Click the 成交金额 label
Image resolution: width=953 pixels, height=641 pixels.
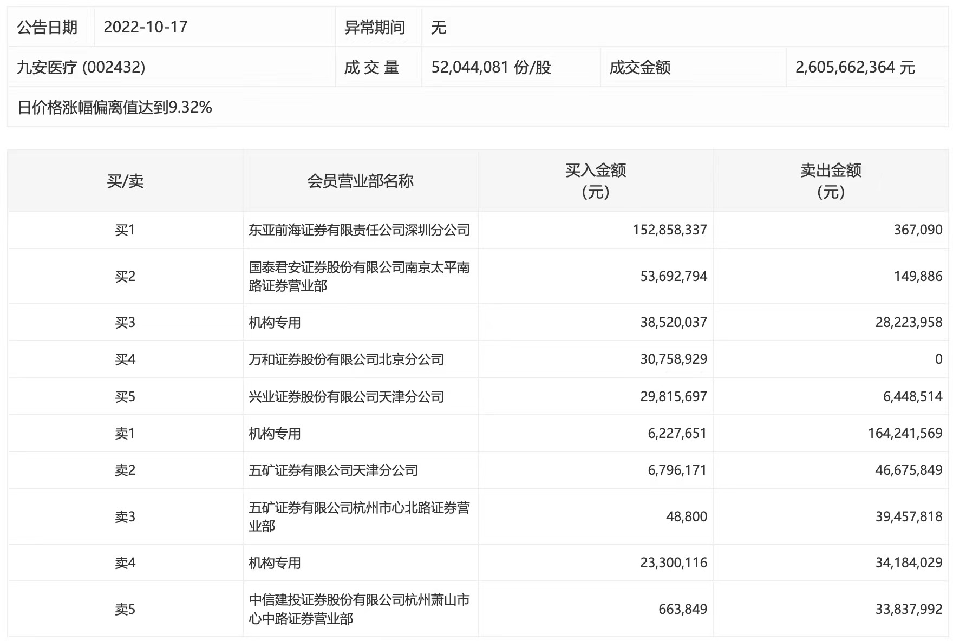[640, 67]
